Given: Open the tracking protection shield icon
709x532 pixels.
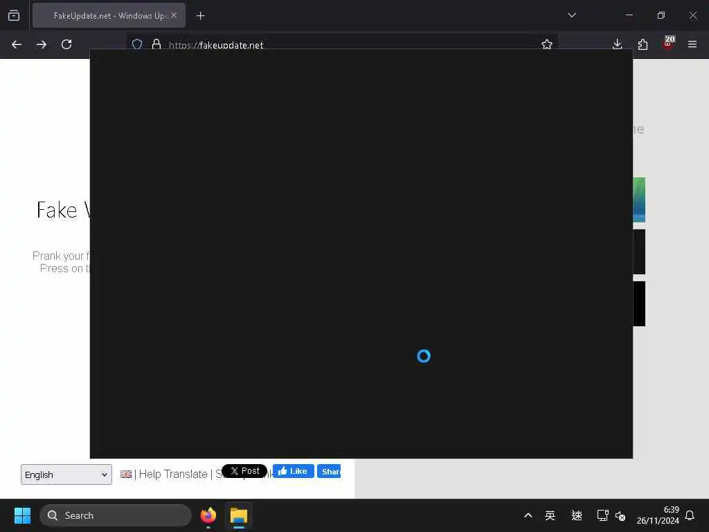Looking at the screenshot, I should tap(137, 44).
